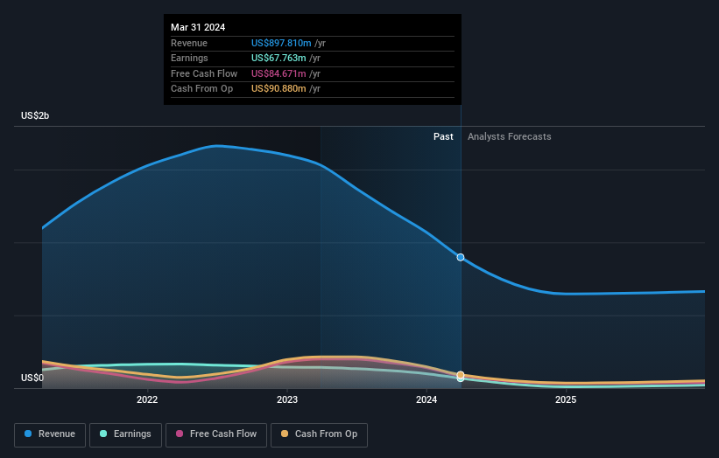Click the Earnings row label in tooltip
719x458 pixels.
point(189,58)
